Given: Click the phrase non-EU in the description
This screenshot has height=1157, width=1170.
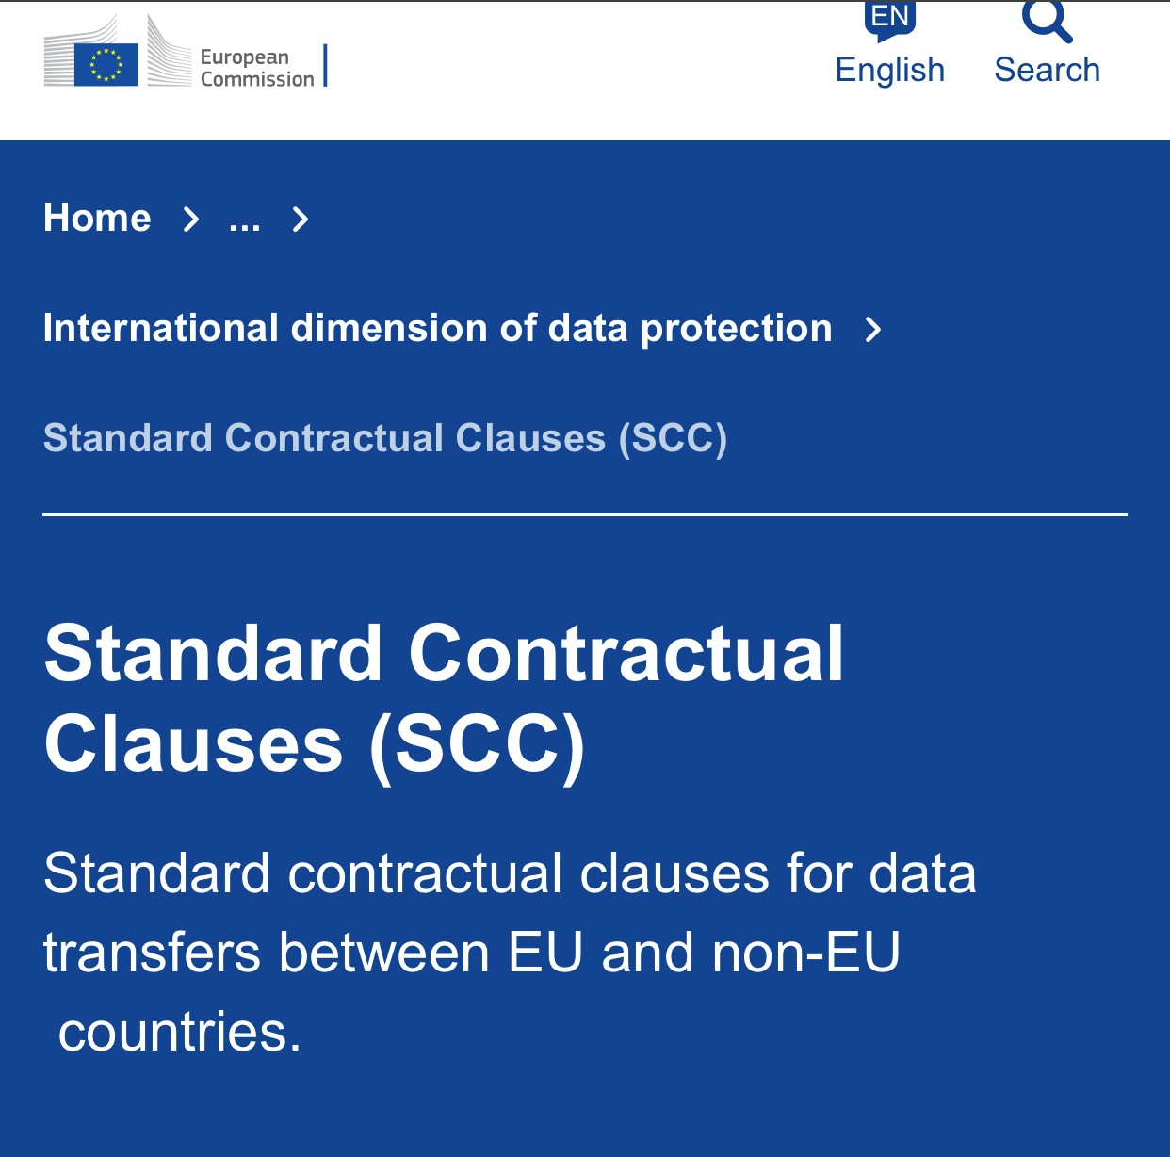Looking at the screenshot, I should (806, 953).
